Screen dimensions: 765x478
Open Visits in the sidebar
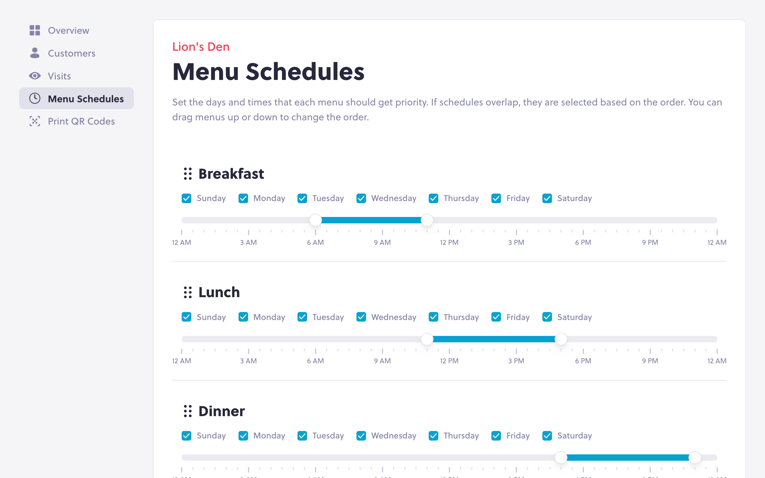pos(59,75)
